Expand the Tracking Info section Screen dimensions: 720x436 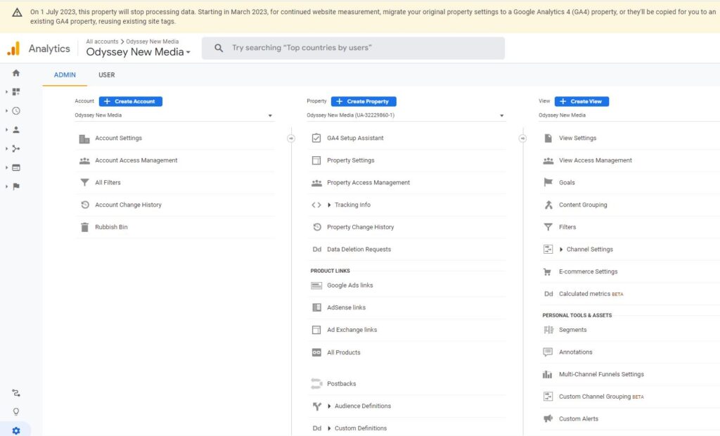pyautogui.click(x=329, y=205)
